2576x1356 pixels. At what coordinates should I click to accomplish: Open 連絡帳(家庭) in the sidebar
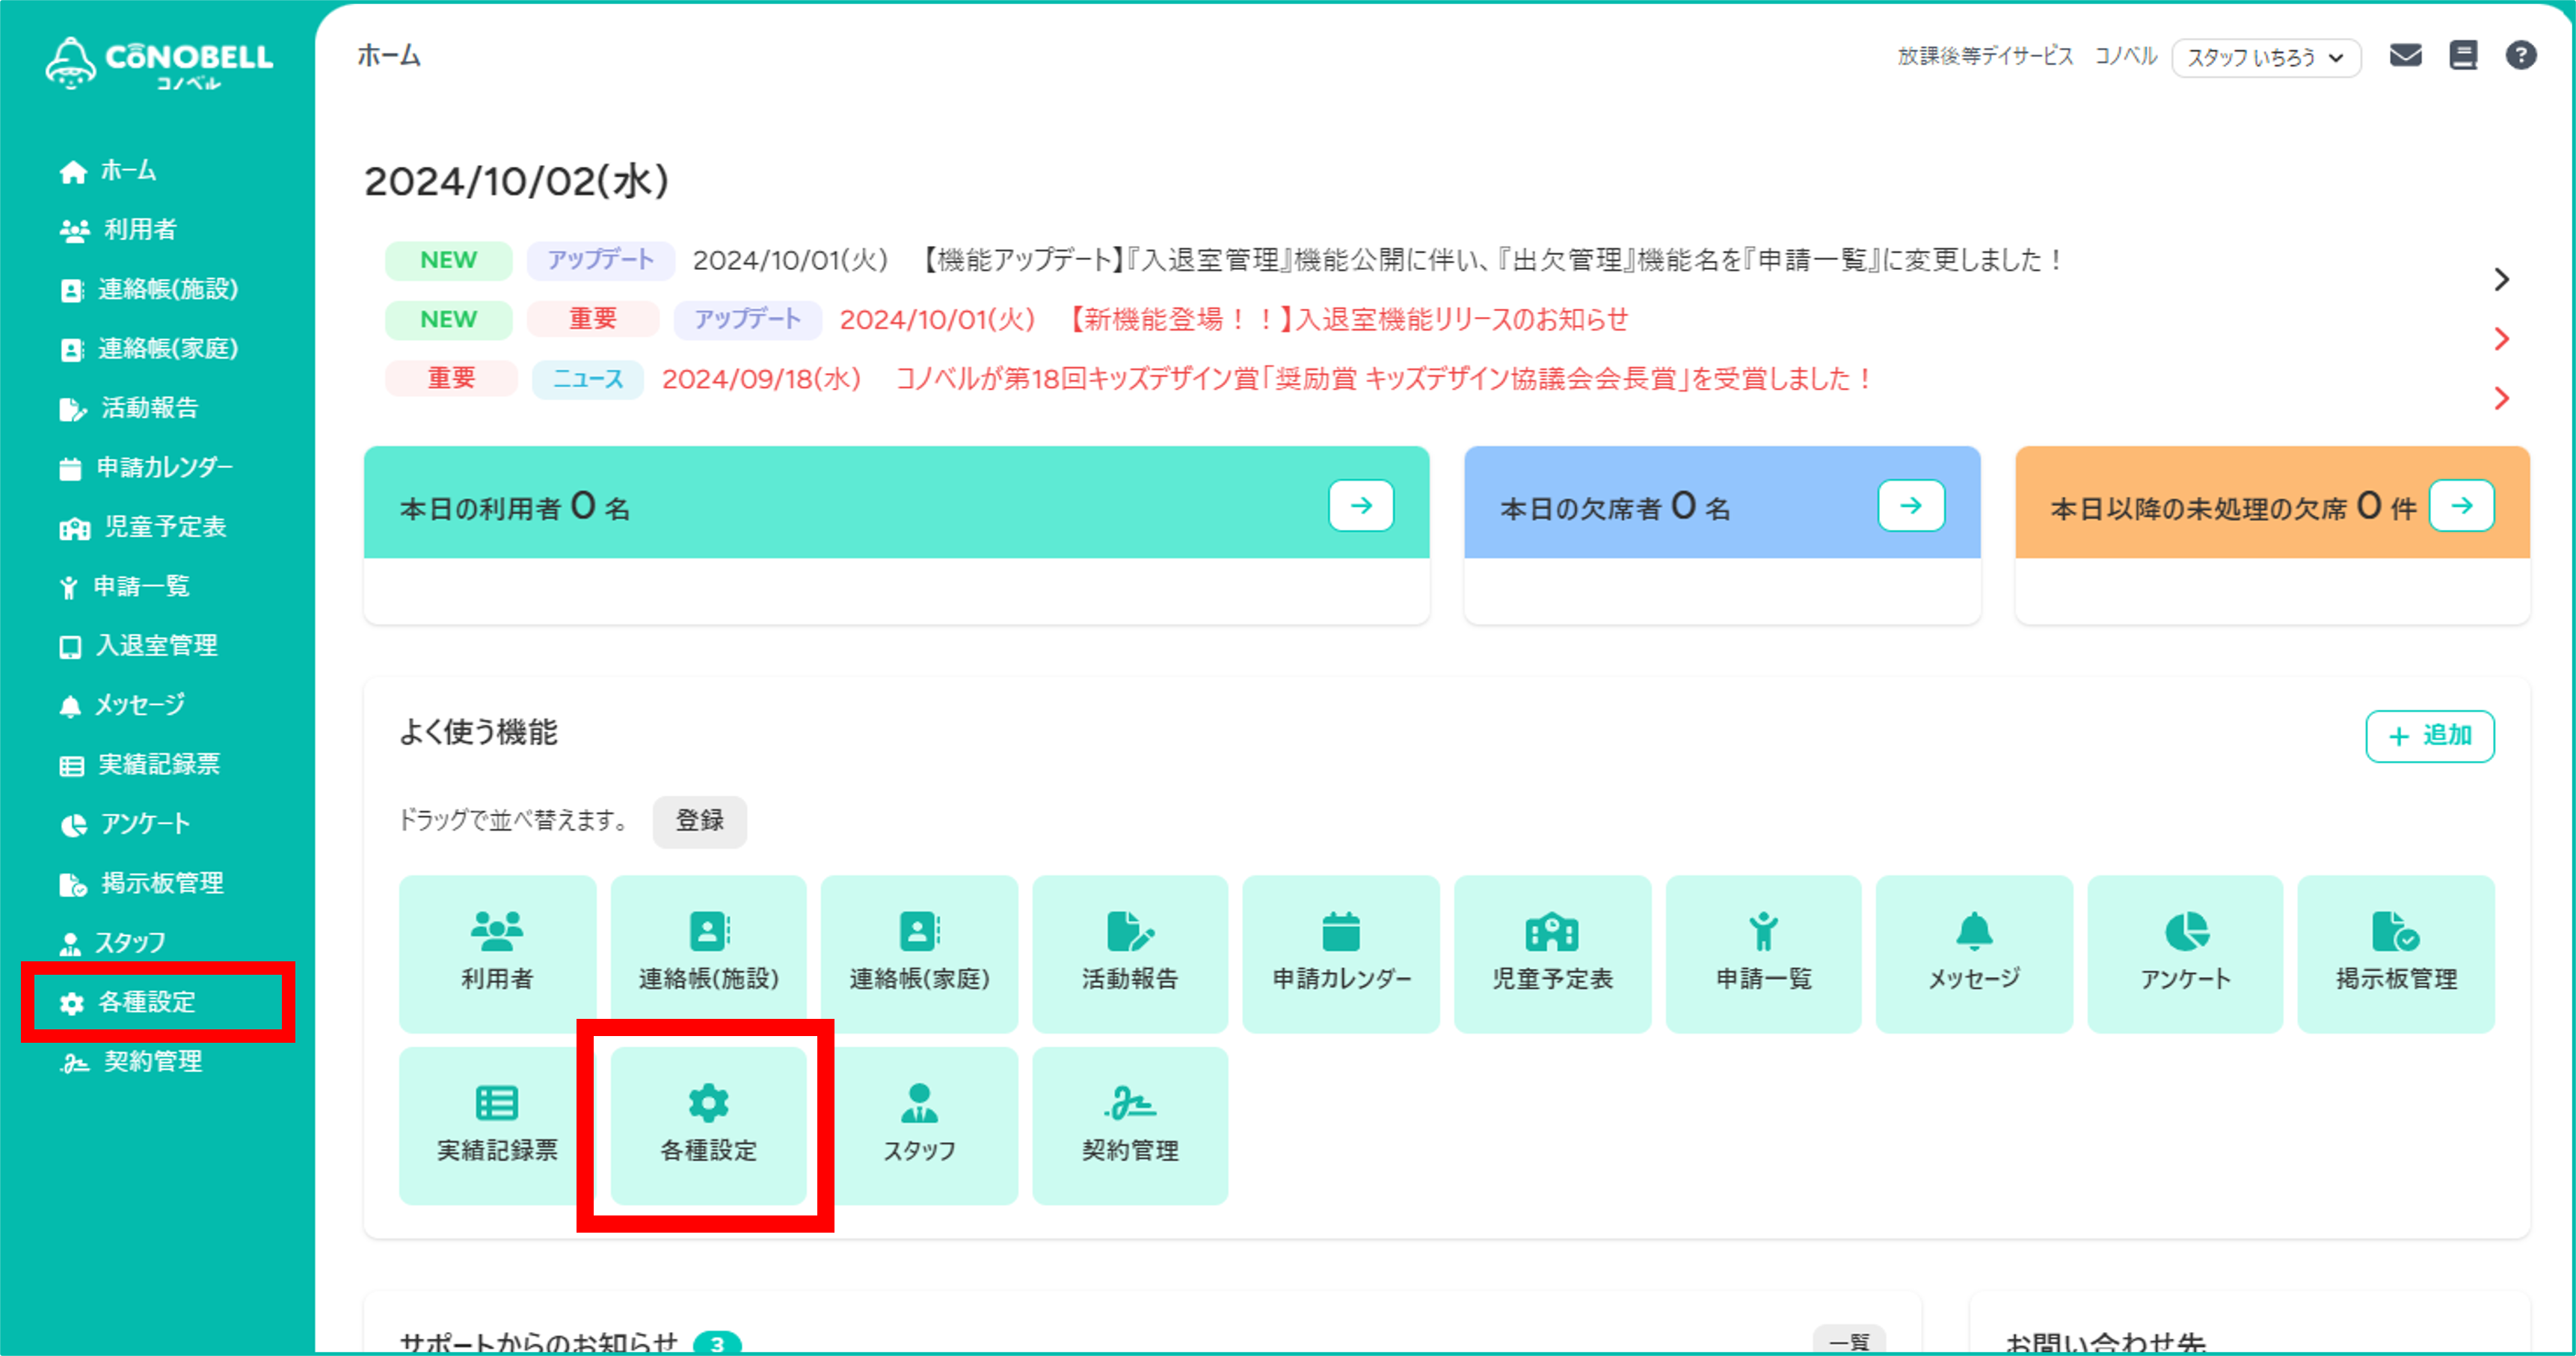tap(149, 349)
